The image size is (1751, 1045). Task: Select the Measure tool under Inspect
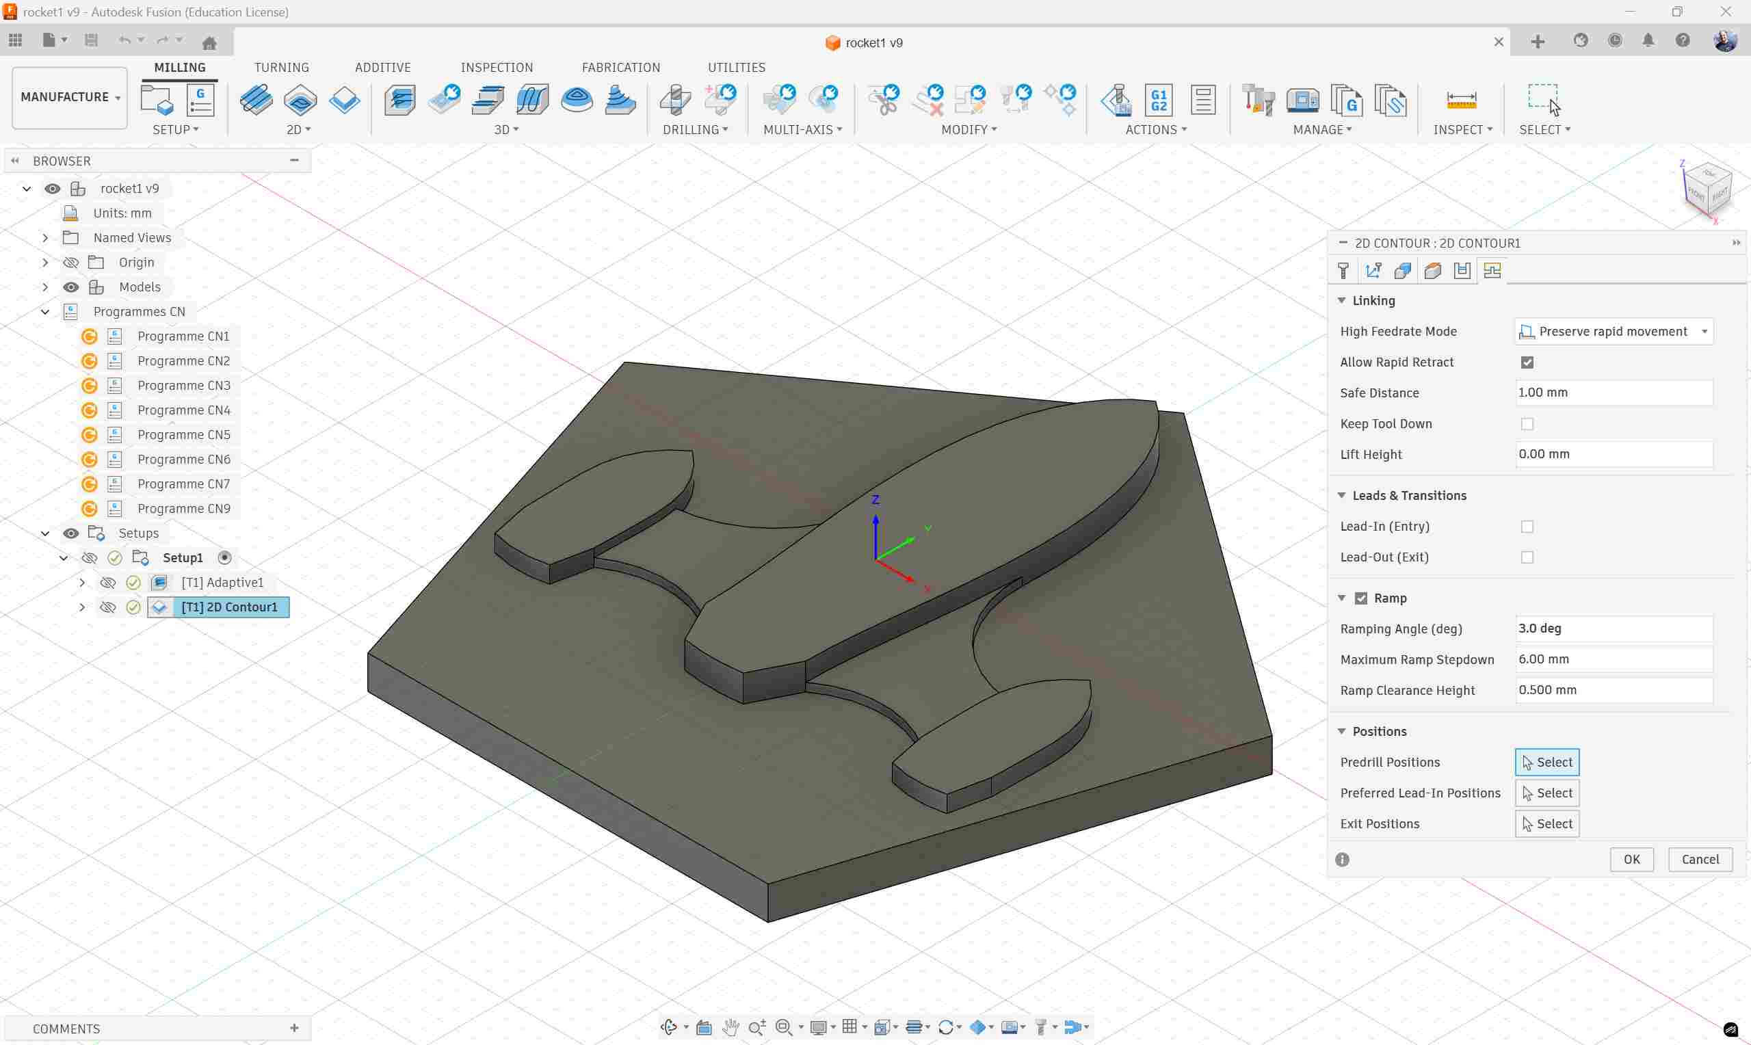click(1461, 99)
